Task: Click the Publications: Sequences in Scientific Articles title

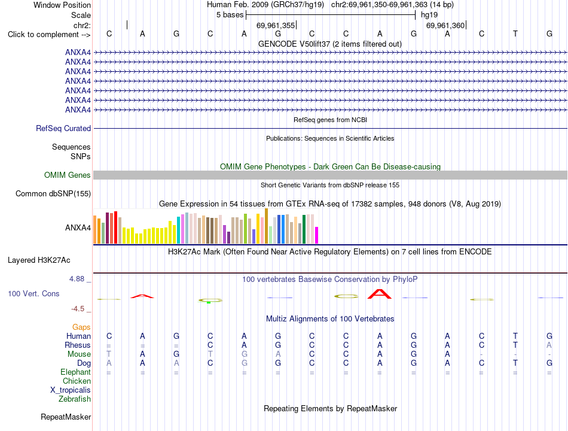Action: [x=330, y=138]
